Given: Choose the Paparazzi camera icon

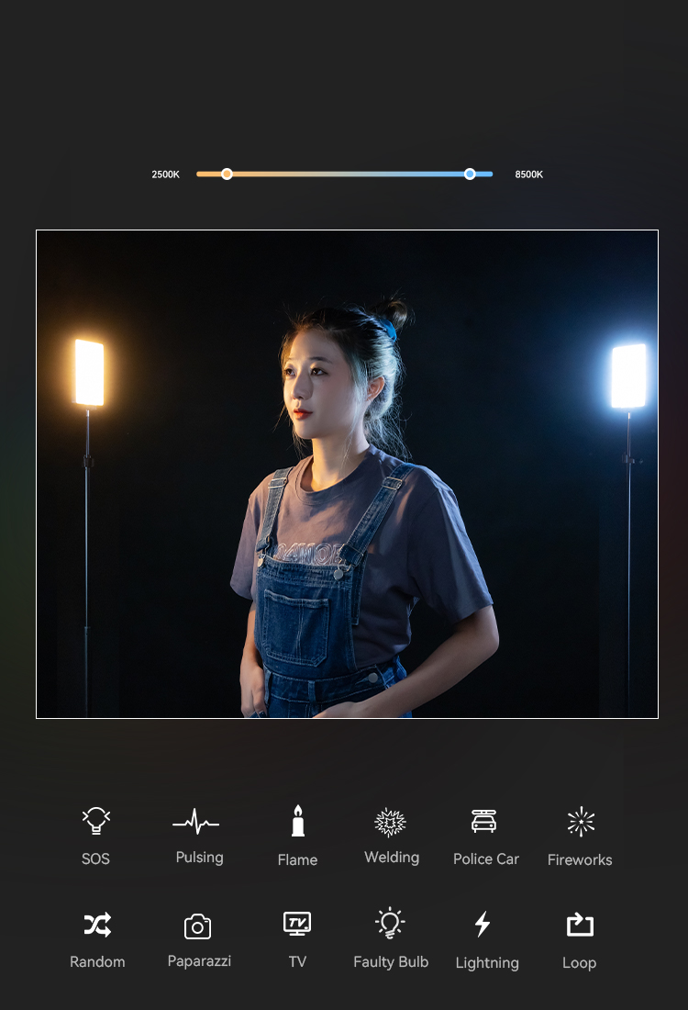Looking at the screenshot, I should click(x=197, y=926).
